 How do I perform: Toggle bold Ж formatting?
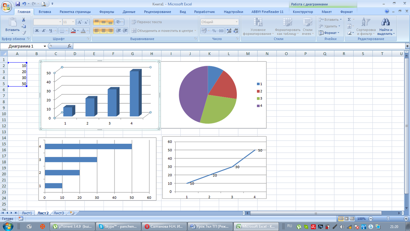tap(37, 31)
